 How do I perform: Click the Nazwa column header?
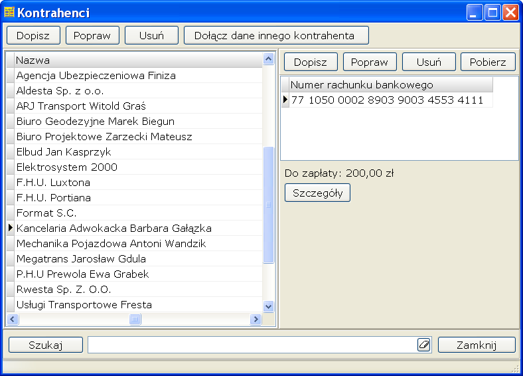[133, 60]
